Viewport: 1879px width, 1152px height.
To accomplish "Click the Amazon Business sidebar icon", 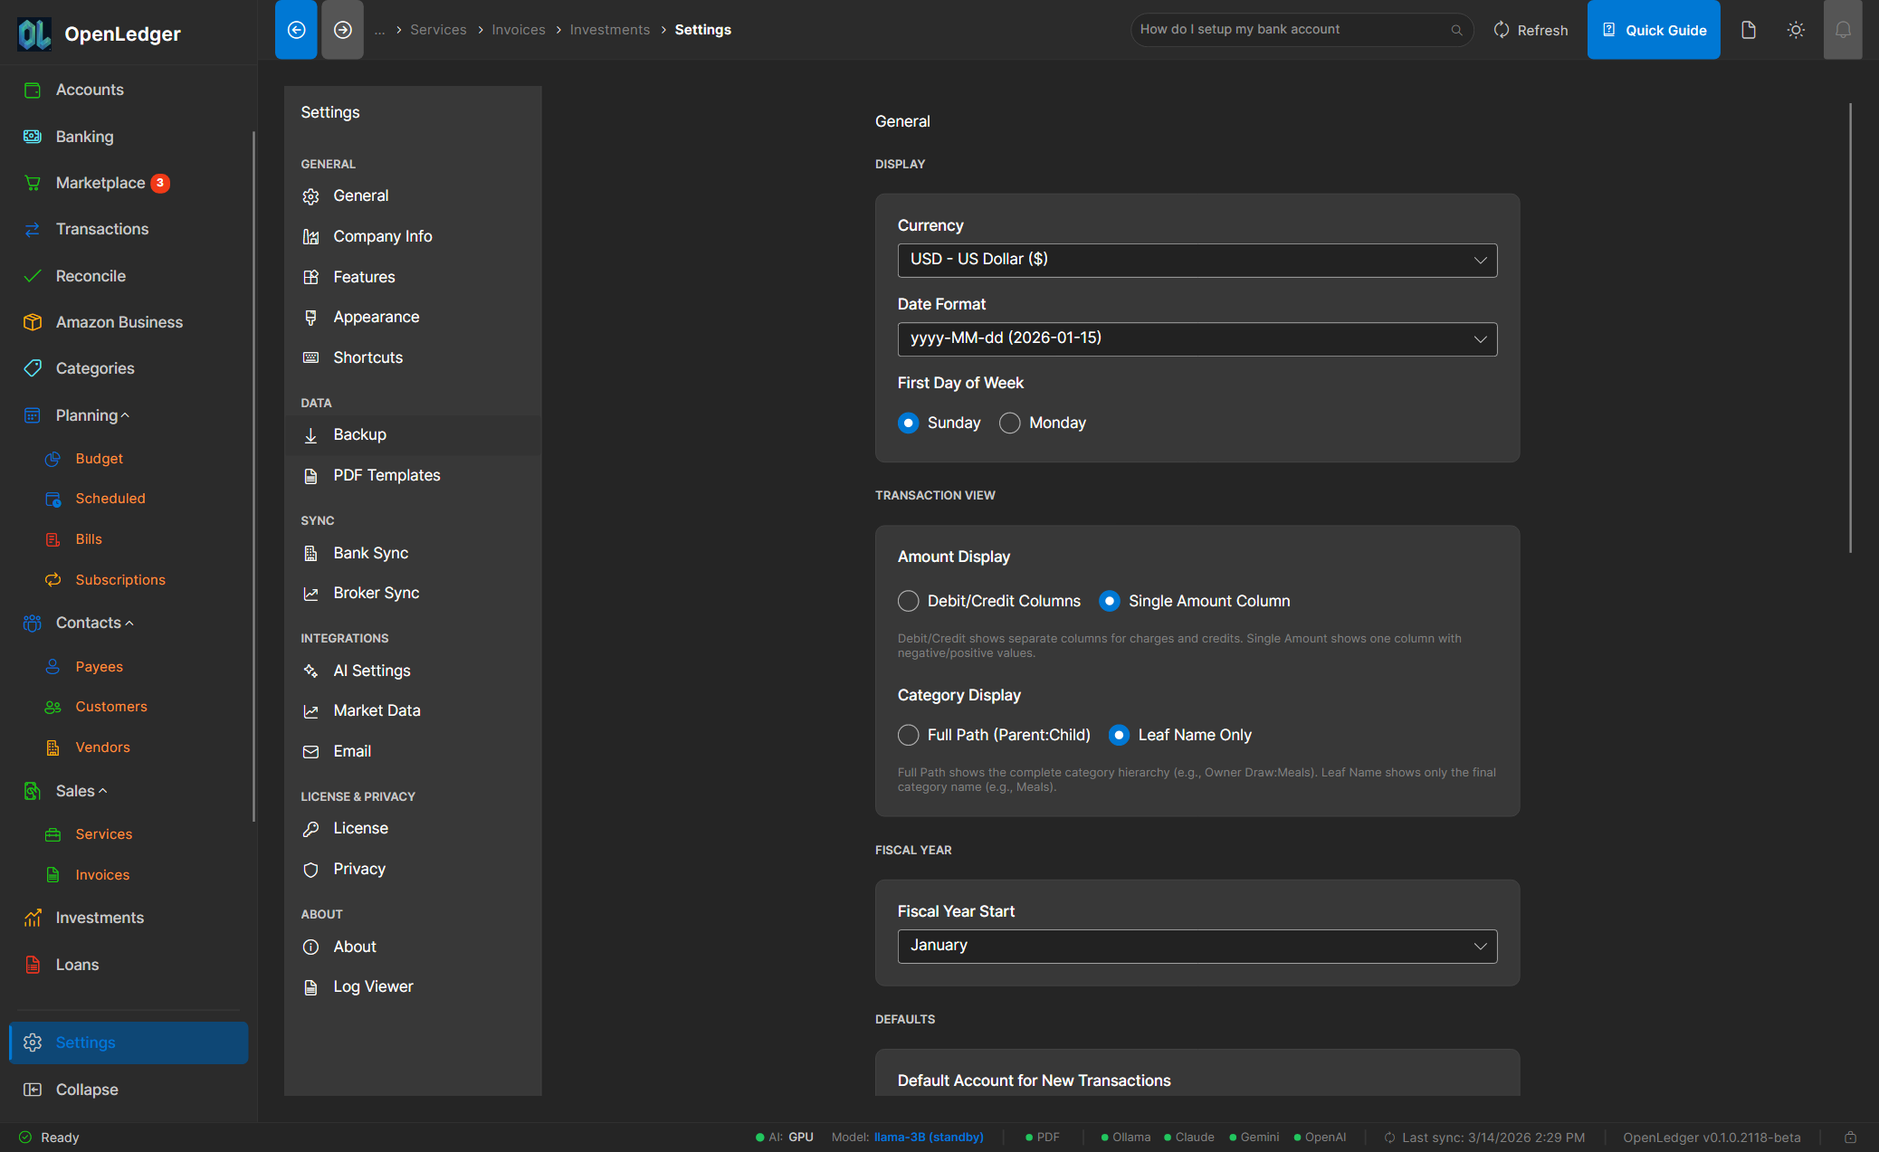I will tap(33, 322).
